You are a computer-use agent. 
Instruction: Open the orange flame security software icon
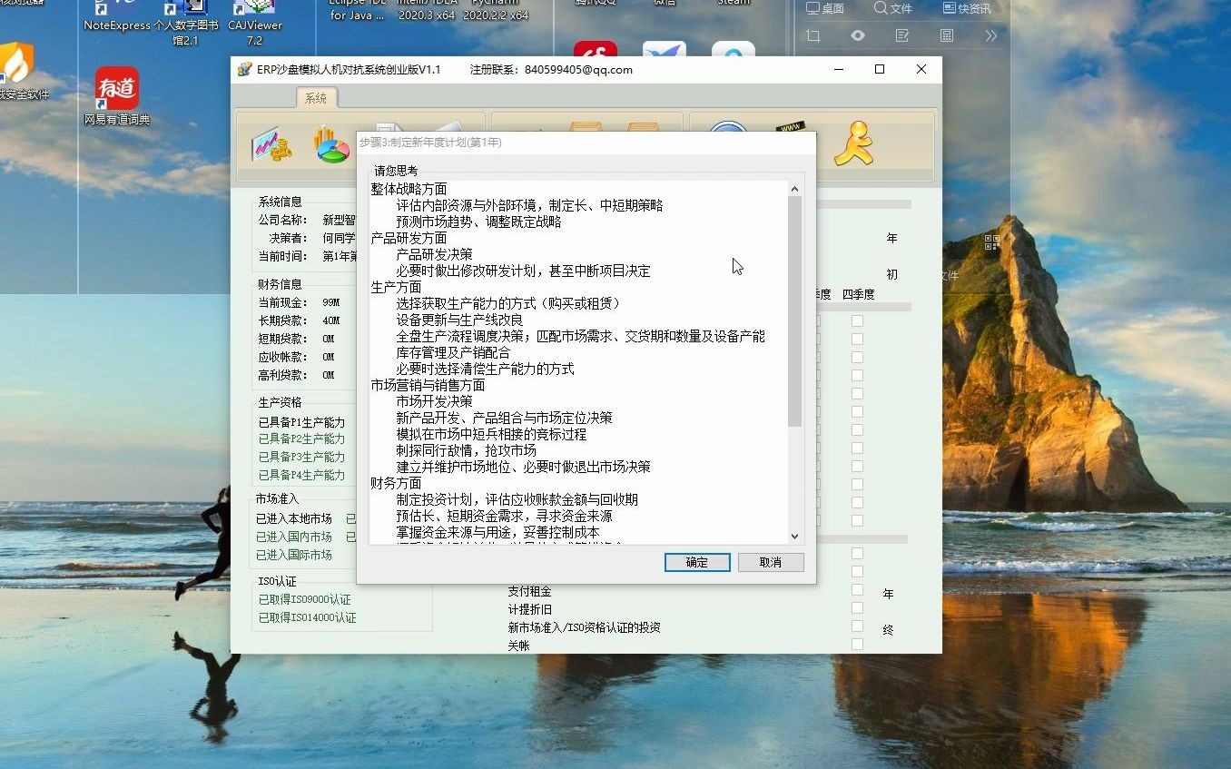tap(16, 64)
